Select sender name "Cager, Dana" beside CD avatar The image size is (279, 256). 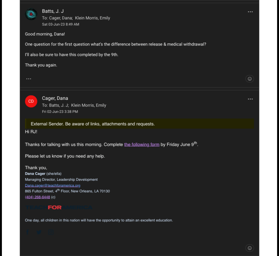55,98
